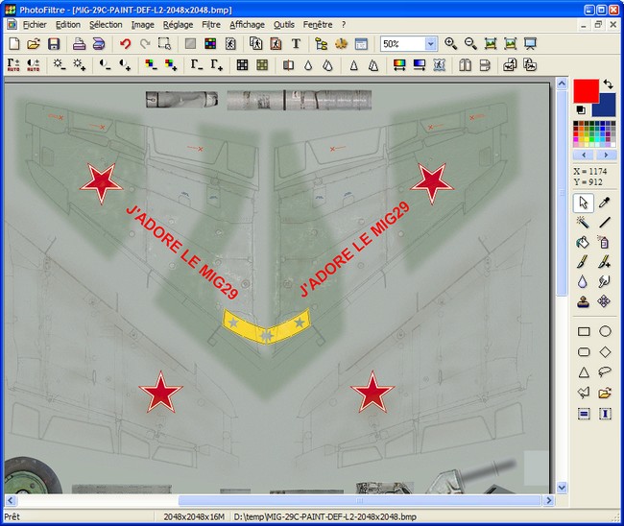Screen dimensions: 624x526
Task: Select the spray can tool
Action: [x=604, y=242]
